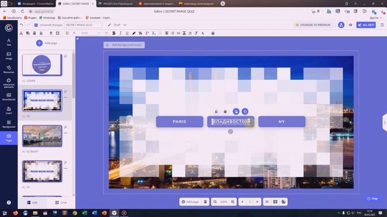Image resolution: width=387 pixels, height=217 pixels.
Task: Open Interactive elements panel
Action: 8,83
